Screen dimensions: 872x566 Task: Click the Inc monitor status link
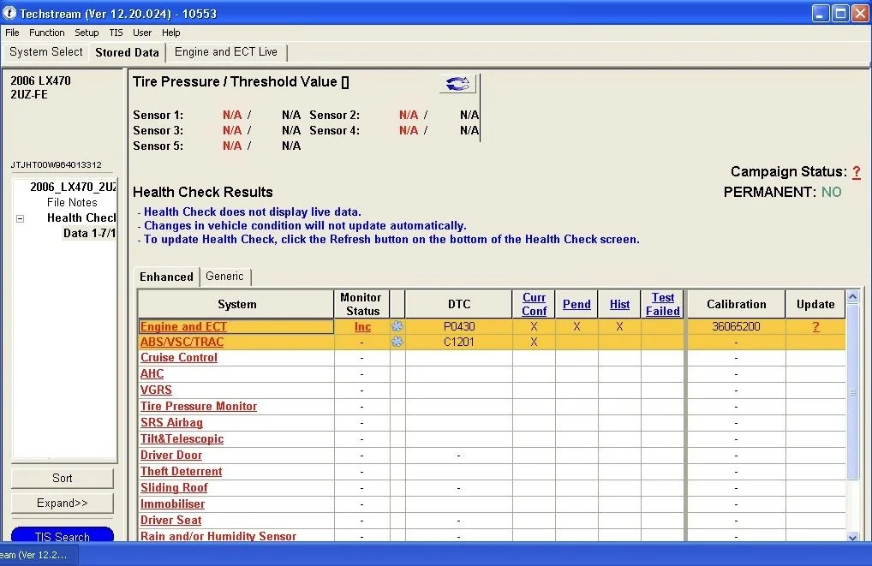pos(362,326)
